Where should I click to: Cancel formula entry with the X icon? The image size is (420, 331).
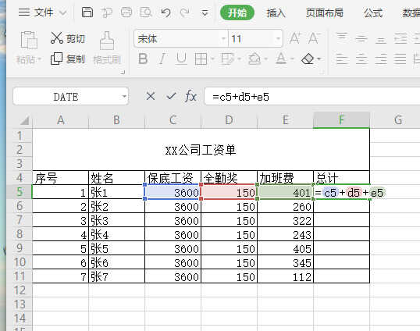pos(151,96)
